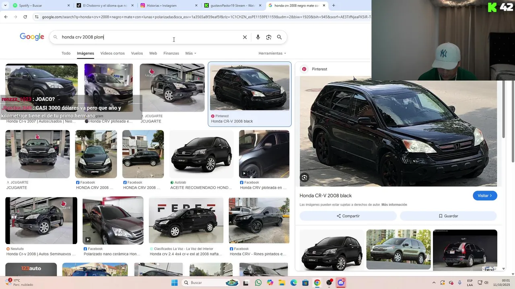Open the Más información link

click(x=394, y=205)
